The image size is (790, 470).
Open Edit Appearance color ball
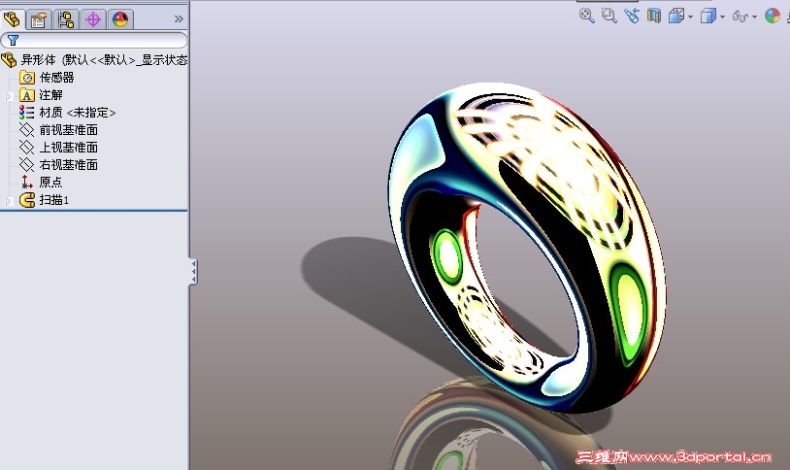point(773,16)
